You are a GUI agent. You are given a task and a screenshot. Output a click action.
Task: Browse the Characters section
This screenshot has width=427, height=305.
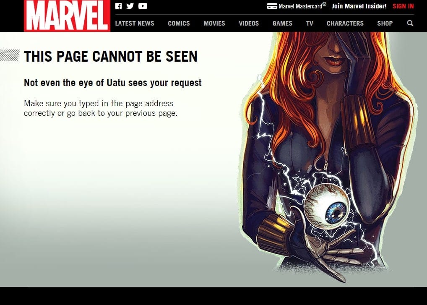345,23
